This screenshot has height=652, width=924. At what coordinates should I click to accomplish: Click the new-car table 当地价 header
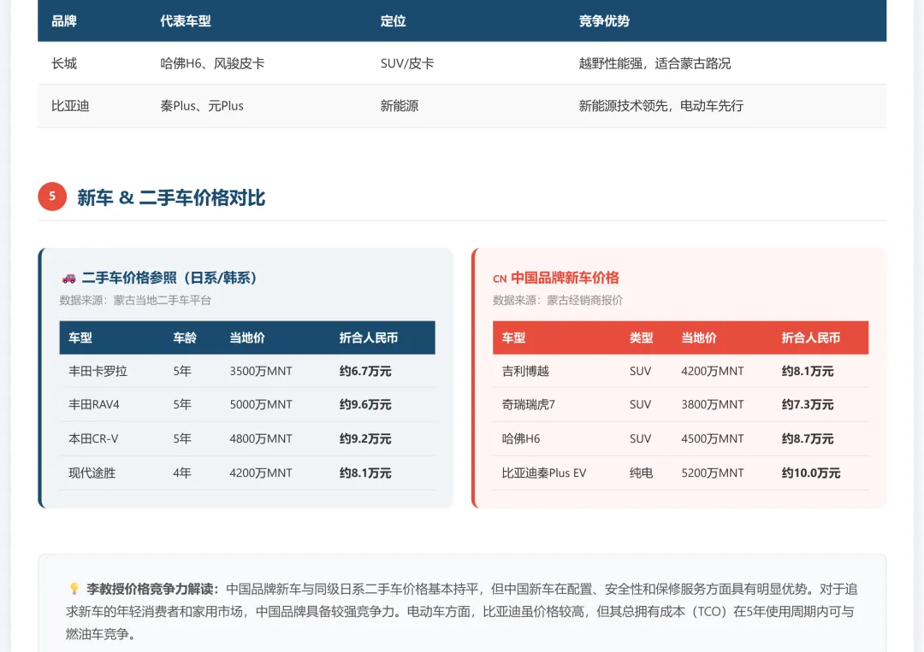point(699,338)
